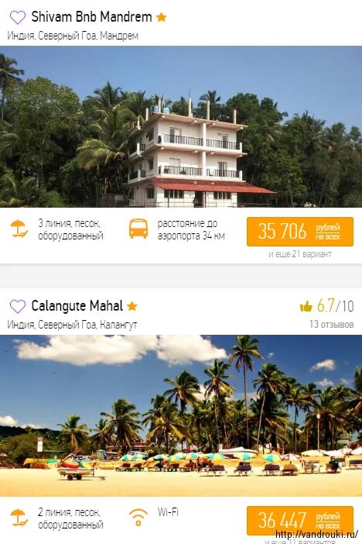Viewport: 362px width, 544px height.
Task: Open Shivam Bnb Mandrem hotel title
Action: pyautogui.click(x=91, y=16)
